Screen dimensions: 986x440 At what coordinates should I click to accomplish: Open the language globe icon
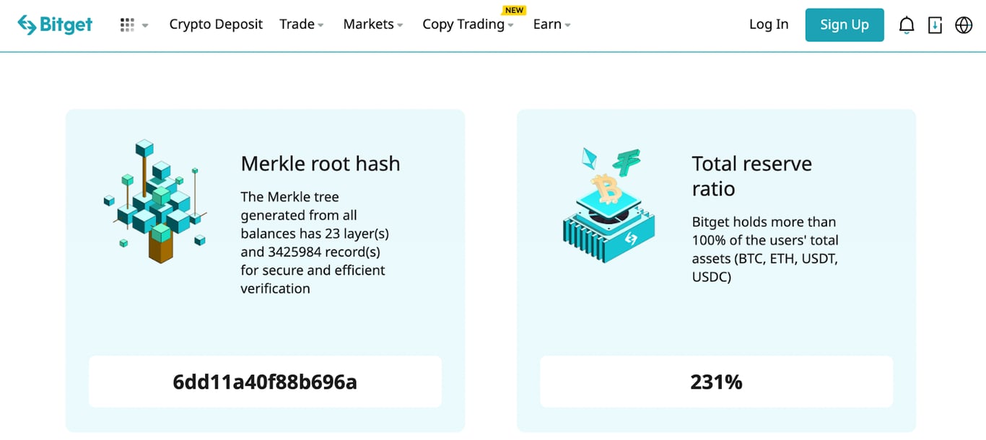(x=964, y=25)
